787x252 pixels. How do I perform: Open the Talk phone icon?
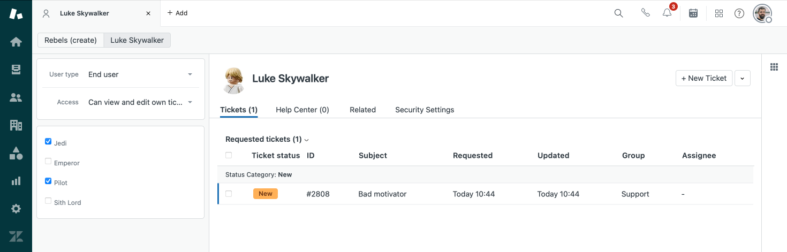click(x=645, y=13)
